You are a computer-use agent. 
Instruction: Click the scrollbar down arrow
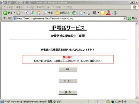click(x=137, y=97)
